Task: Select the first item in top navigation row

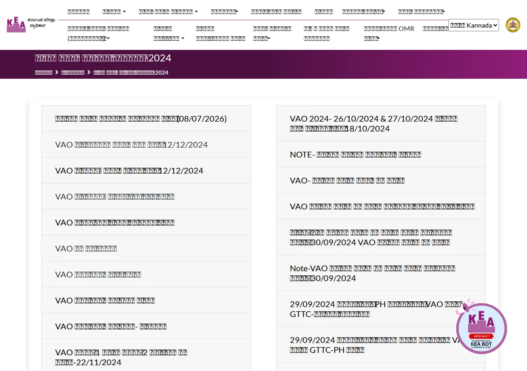Action: click(x=79, y=12)
